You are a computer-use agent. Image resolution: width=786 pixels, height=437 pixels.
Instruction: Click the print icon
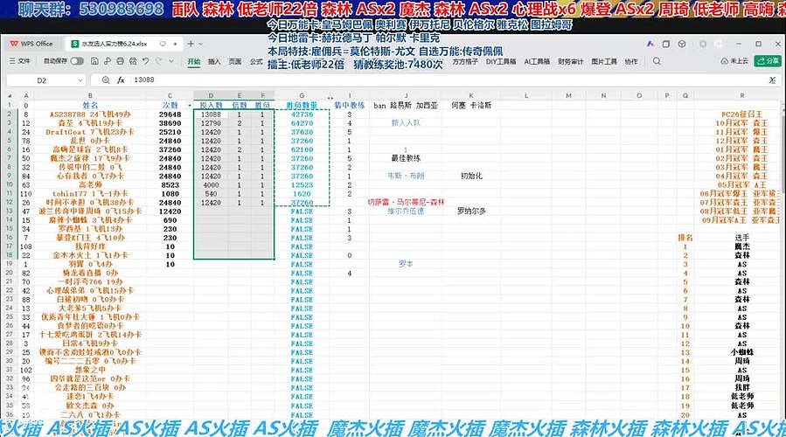pyautogui.click(x=121, y=61)
